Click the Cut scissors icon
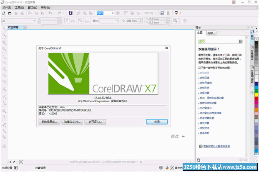 (x=30, y=13)
